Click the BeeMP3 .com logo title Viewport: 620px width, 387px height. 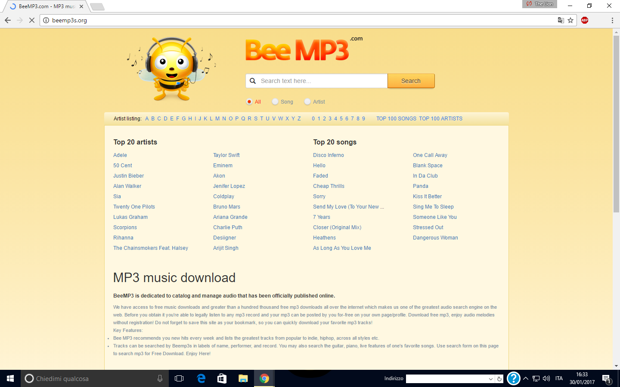(x=304, y=49)
